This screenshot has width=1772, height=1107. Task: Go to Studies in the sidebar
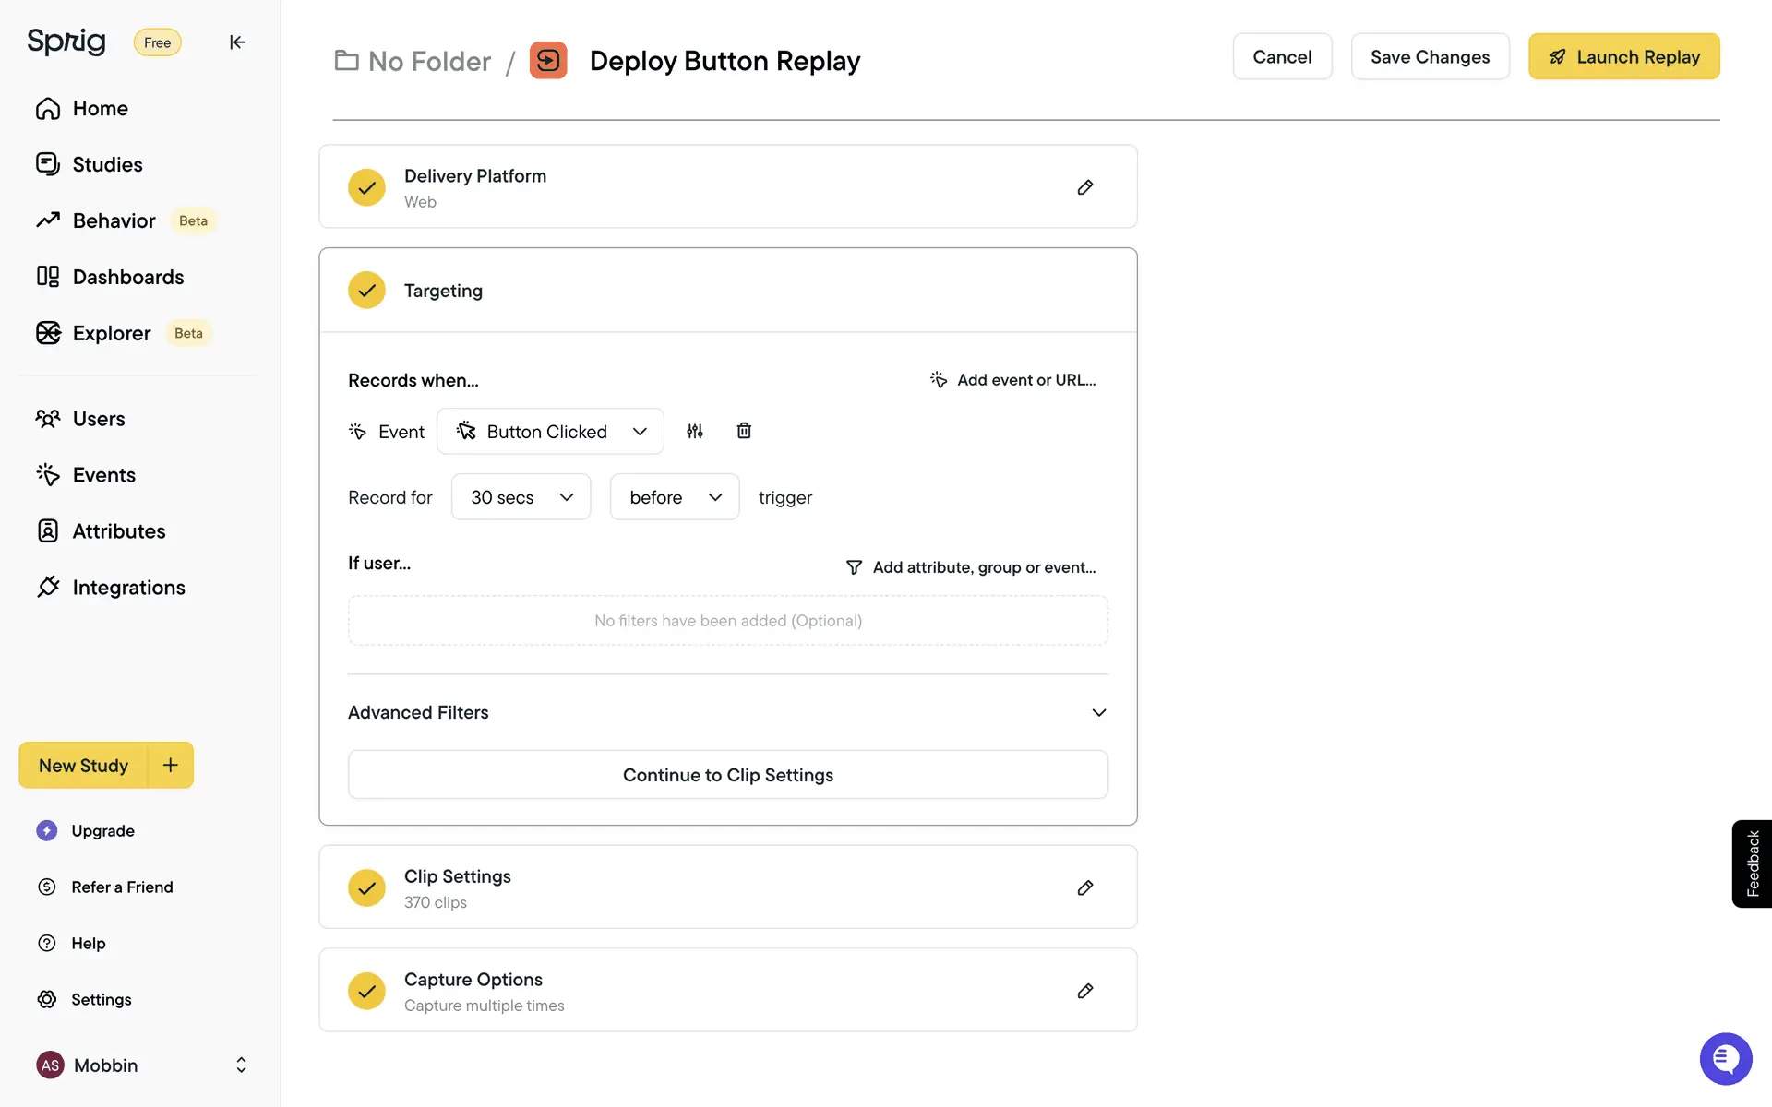(x=107, y=164)
